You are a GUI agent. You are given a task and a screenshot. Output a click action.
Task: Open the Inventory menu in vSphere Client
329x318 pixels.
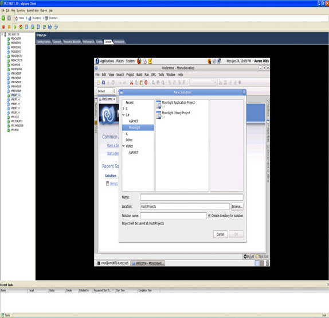click(x=21, y=10)
